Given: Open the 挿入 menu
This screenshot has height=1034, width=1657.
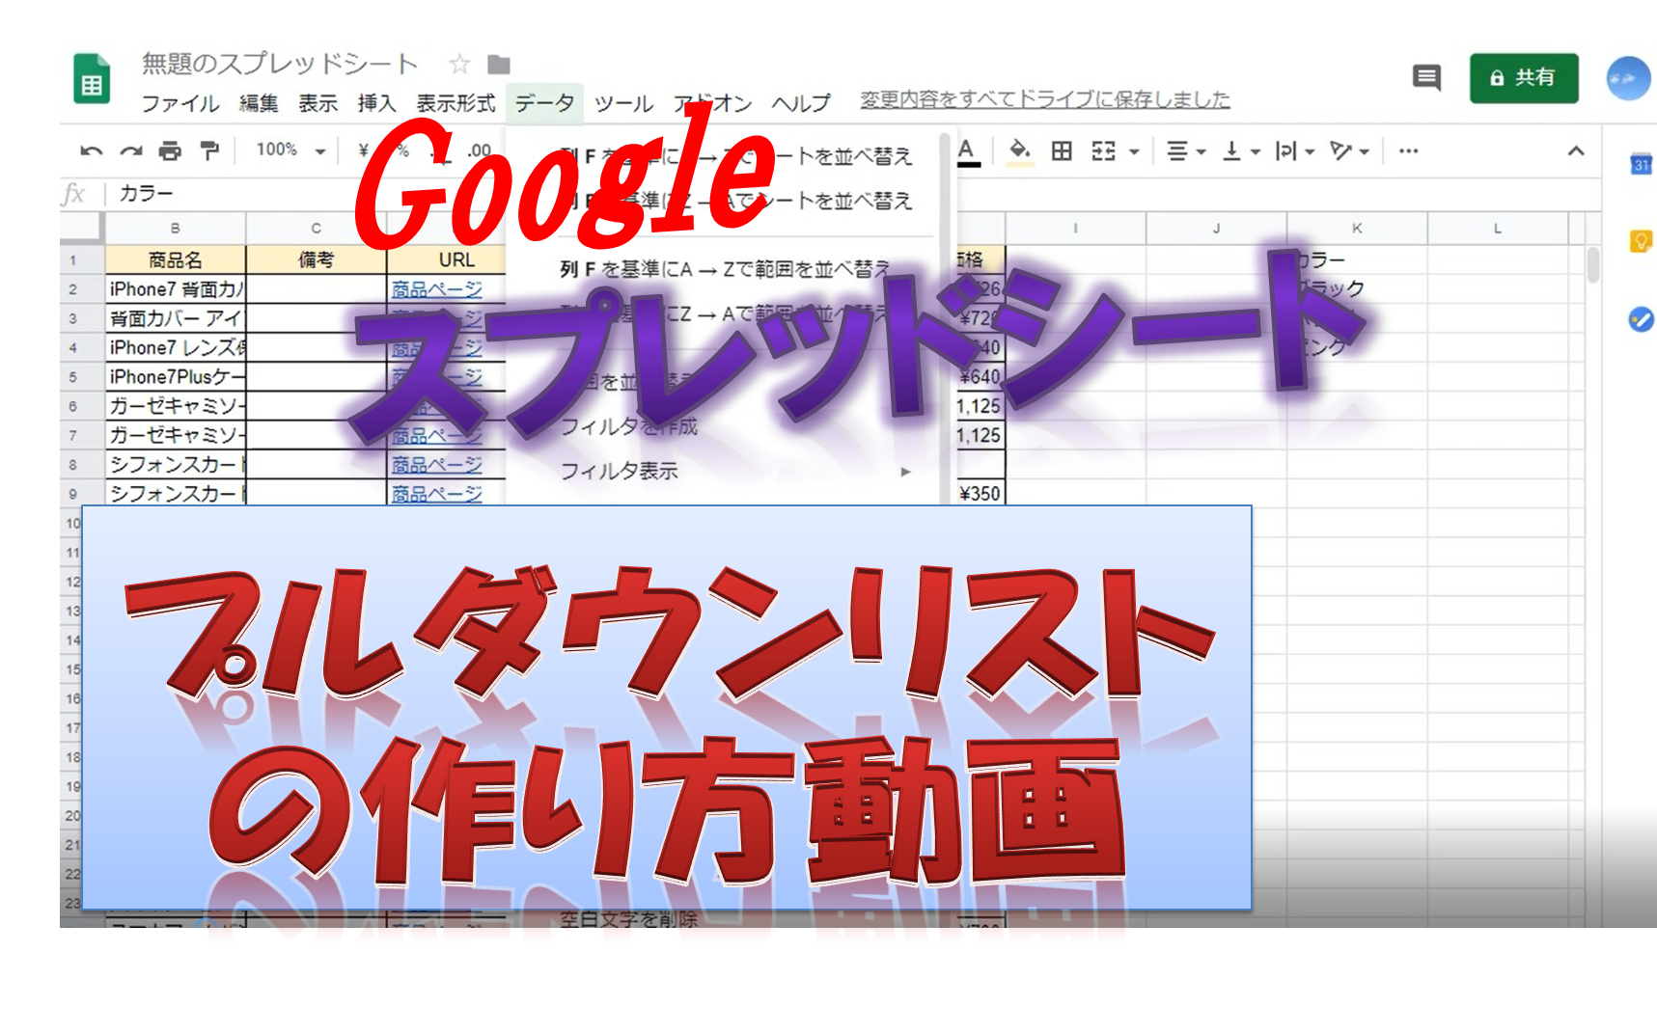Looking at the screenshot, I should click(x=376, y=103).
